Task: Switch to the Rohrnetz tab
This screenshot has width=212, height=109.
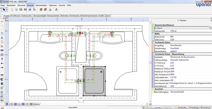Action: [x=65, y=16]
